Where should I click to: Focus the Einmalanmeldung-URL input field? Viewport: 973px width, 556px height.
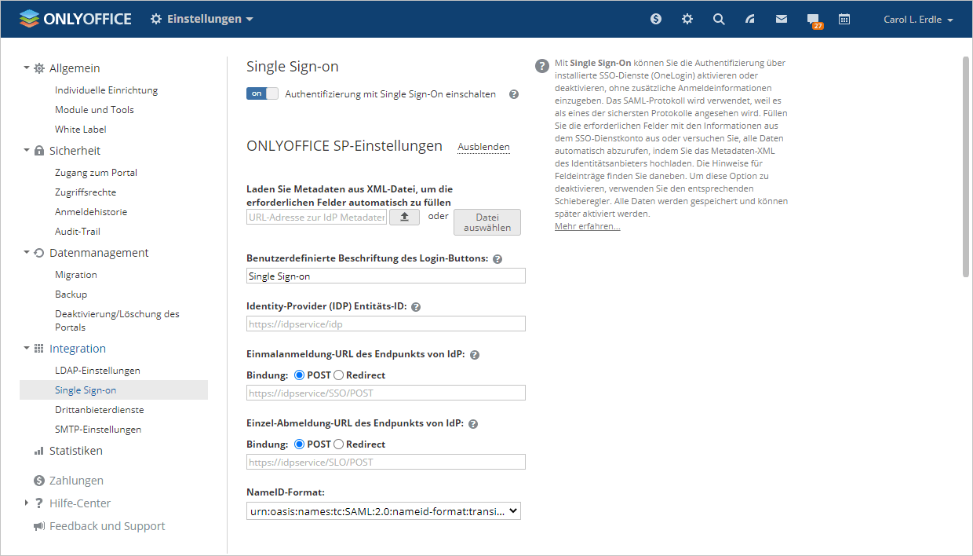click(386, 393)
